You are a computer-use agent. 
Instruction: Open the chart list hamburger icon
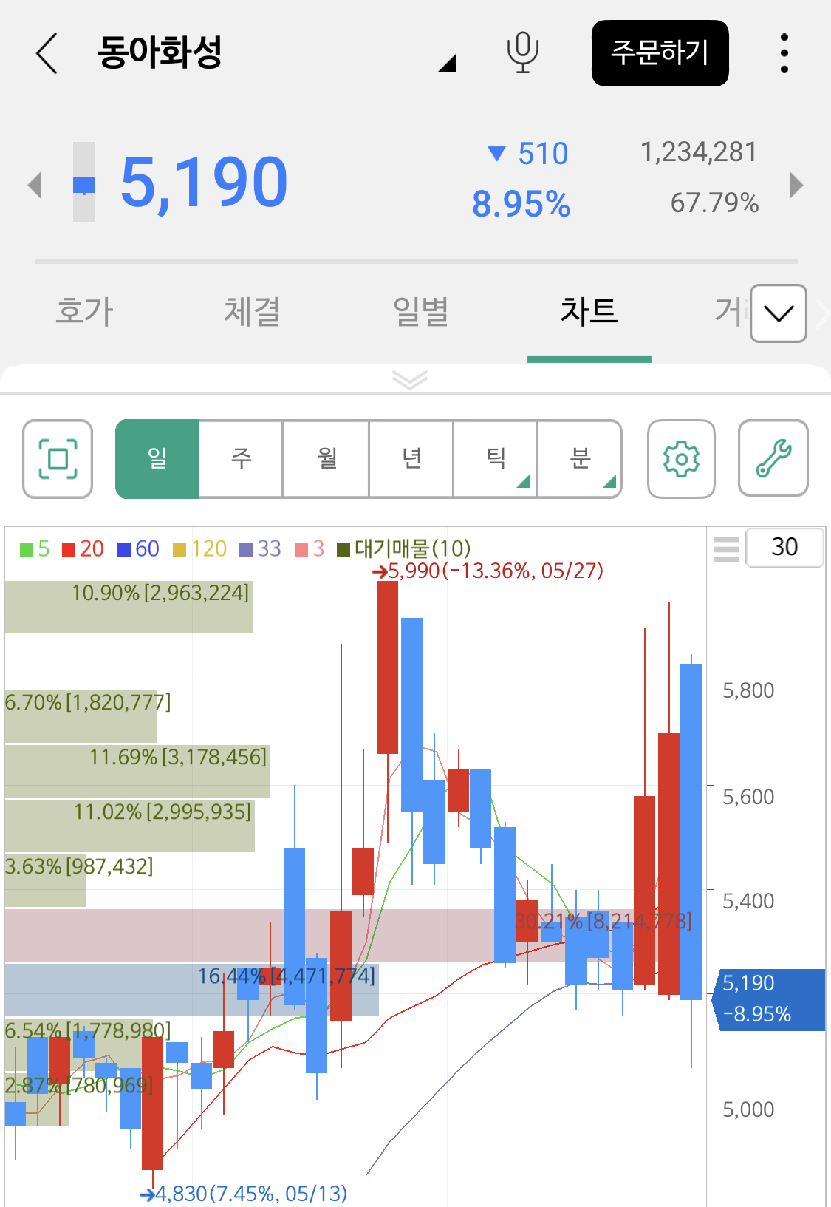point(726,549)
